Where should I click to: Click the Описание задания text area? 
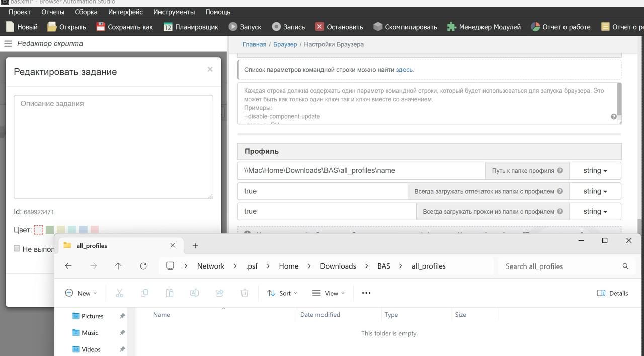(113, 146)
